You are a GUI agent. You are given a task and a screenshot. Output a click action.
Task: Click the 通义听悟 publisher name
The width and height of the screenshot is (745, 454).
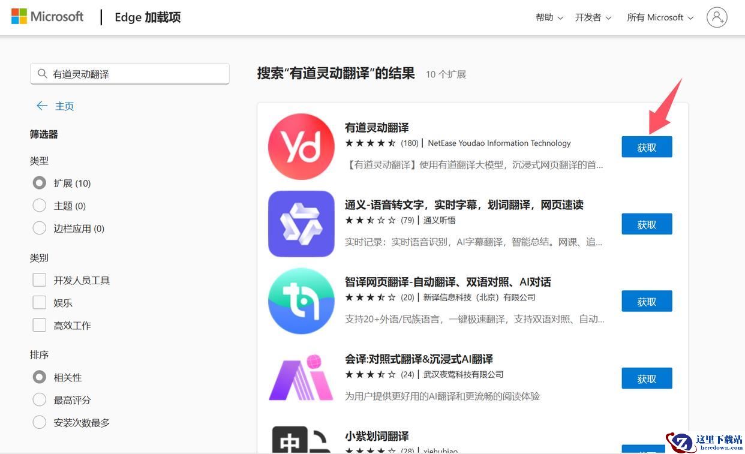pos(439,220)
